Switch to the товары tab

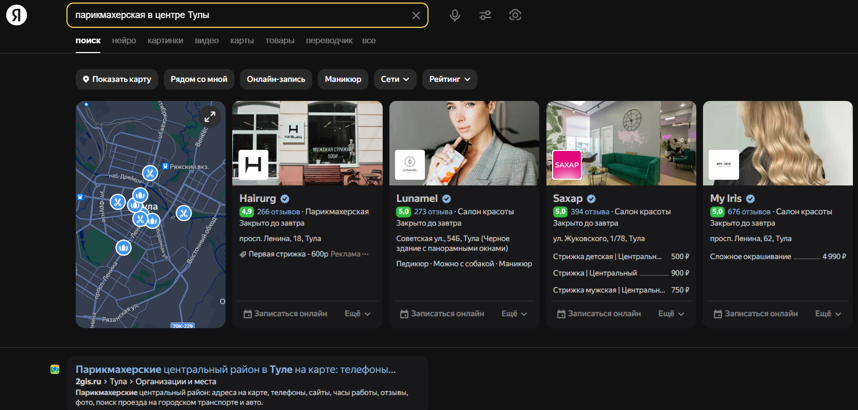[280, 41]
